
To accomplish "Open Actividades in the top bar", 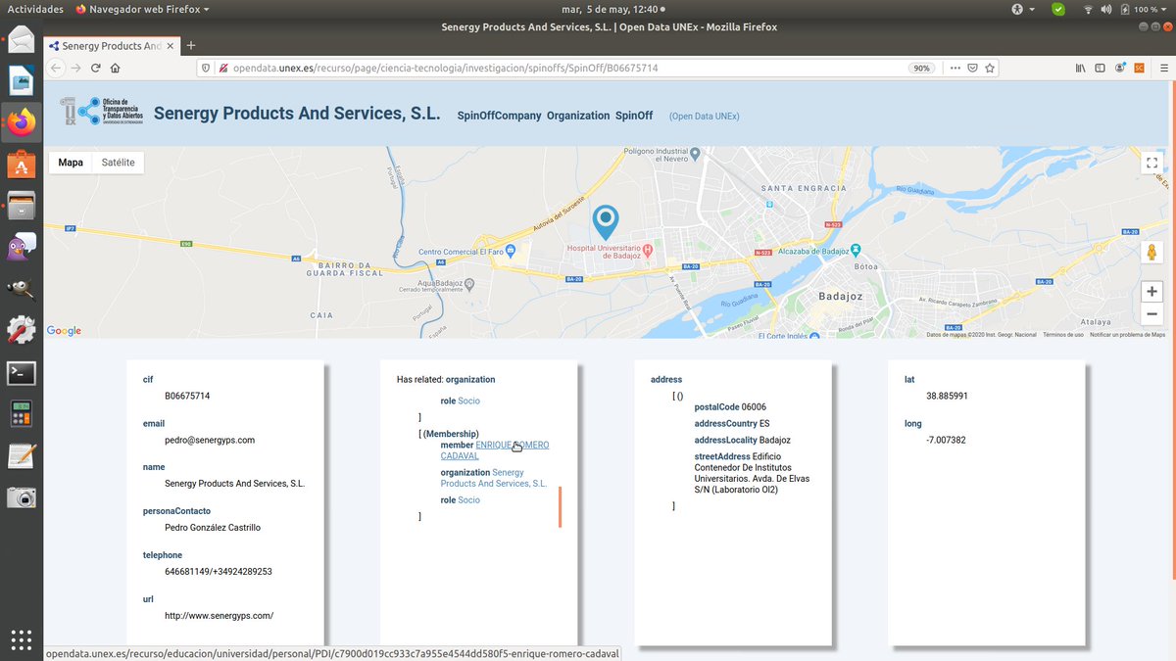I will 34,8.
